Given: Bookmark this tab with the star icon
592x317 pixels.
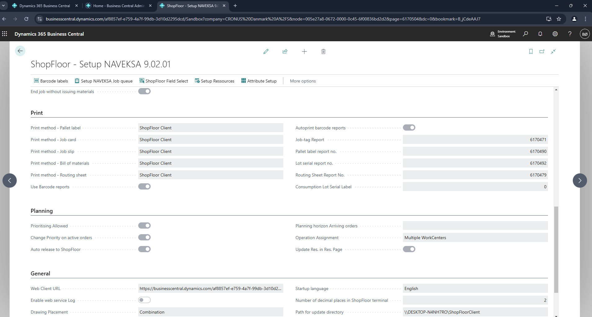Looking at the screenshot, I should pyautogui.click(x=559, y=19).
